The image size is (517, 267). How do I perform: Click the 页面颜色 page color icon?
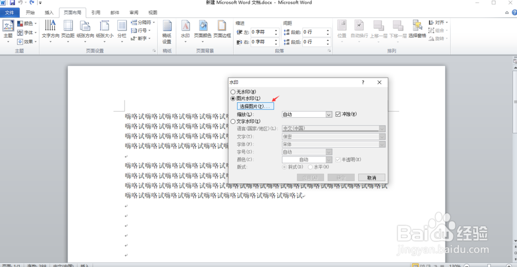point(203,32)
